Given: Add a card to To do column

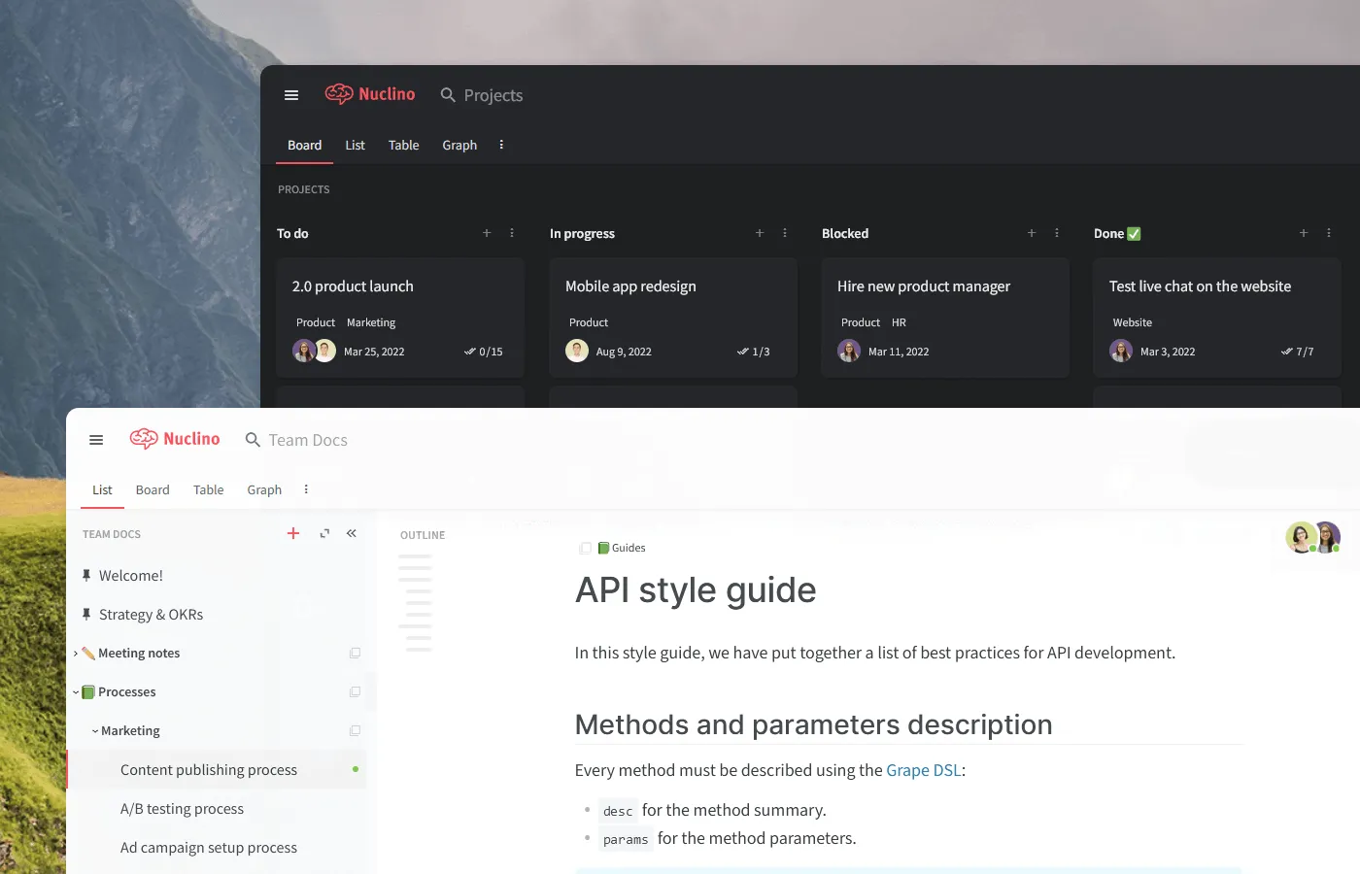Looking at the screenshot, I should [x=487, y=233].
